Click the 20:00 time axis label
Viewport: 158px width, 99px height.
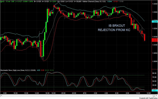point(63,93)
